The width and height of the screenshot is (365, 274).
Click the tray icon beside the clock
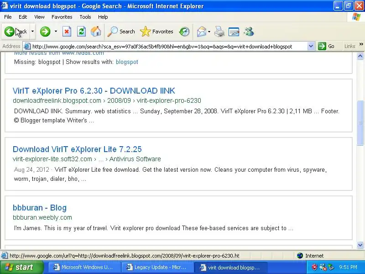331,267
